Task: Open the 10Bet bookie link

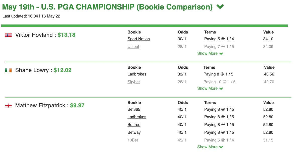Action: tap(133, 140)
